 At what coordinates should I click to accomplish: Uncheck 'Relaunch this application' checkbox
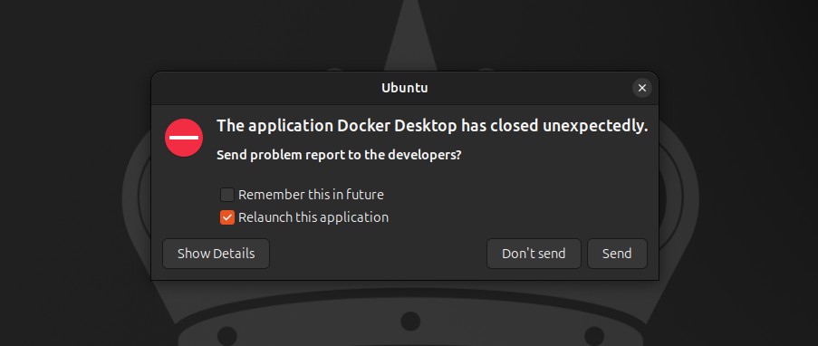point(227,217)
